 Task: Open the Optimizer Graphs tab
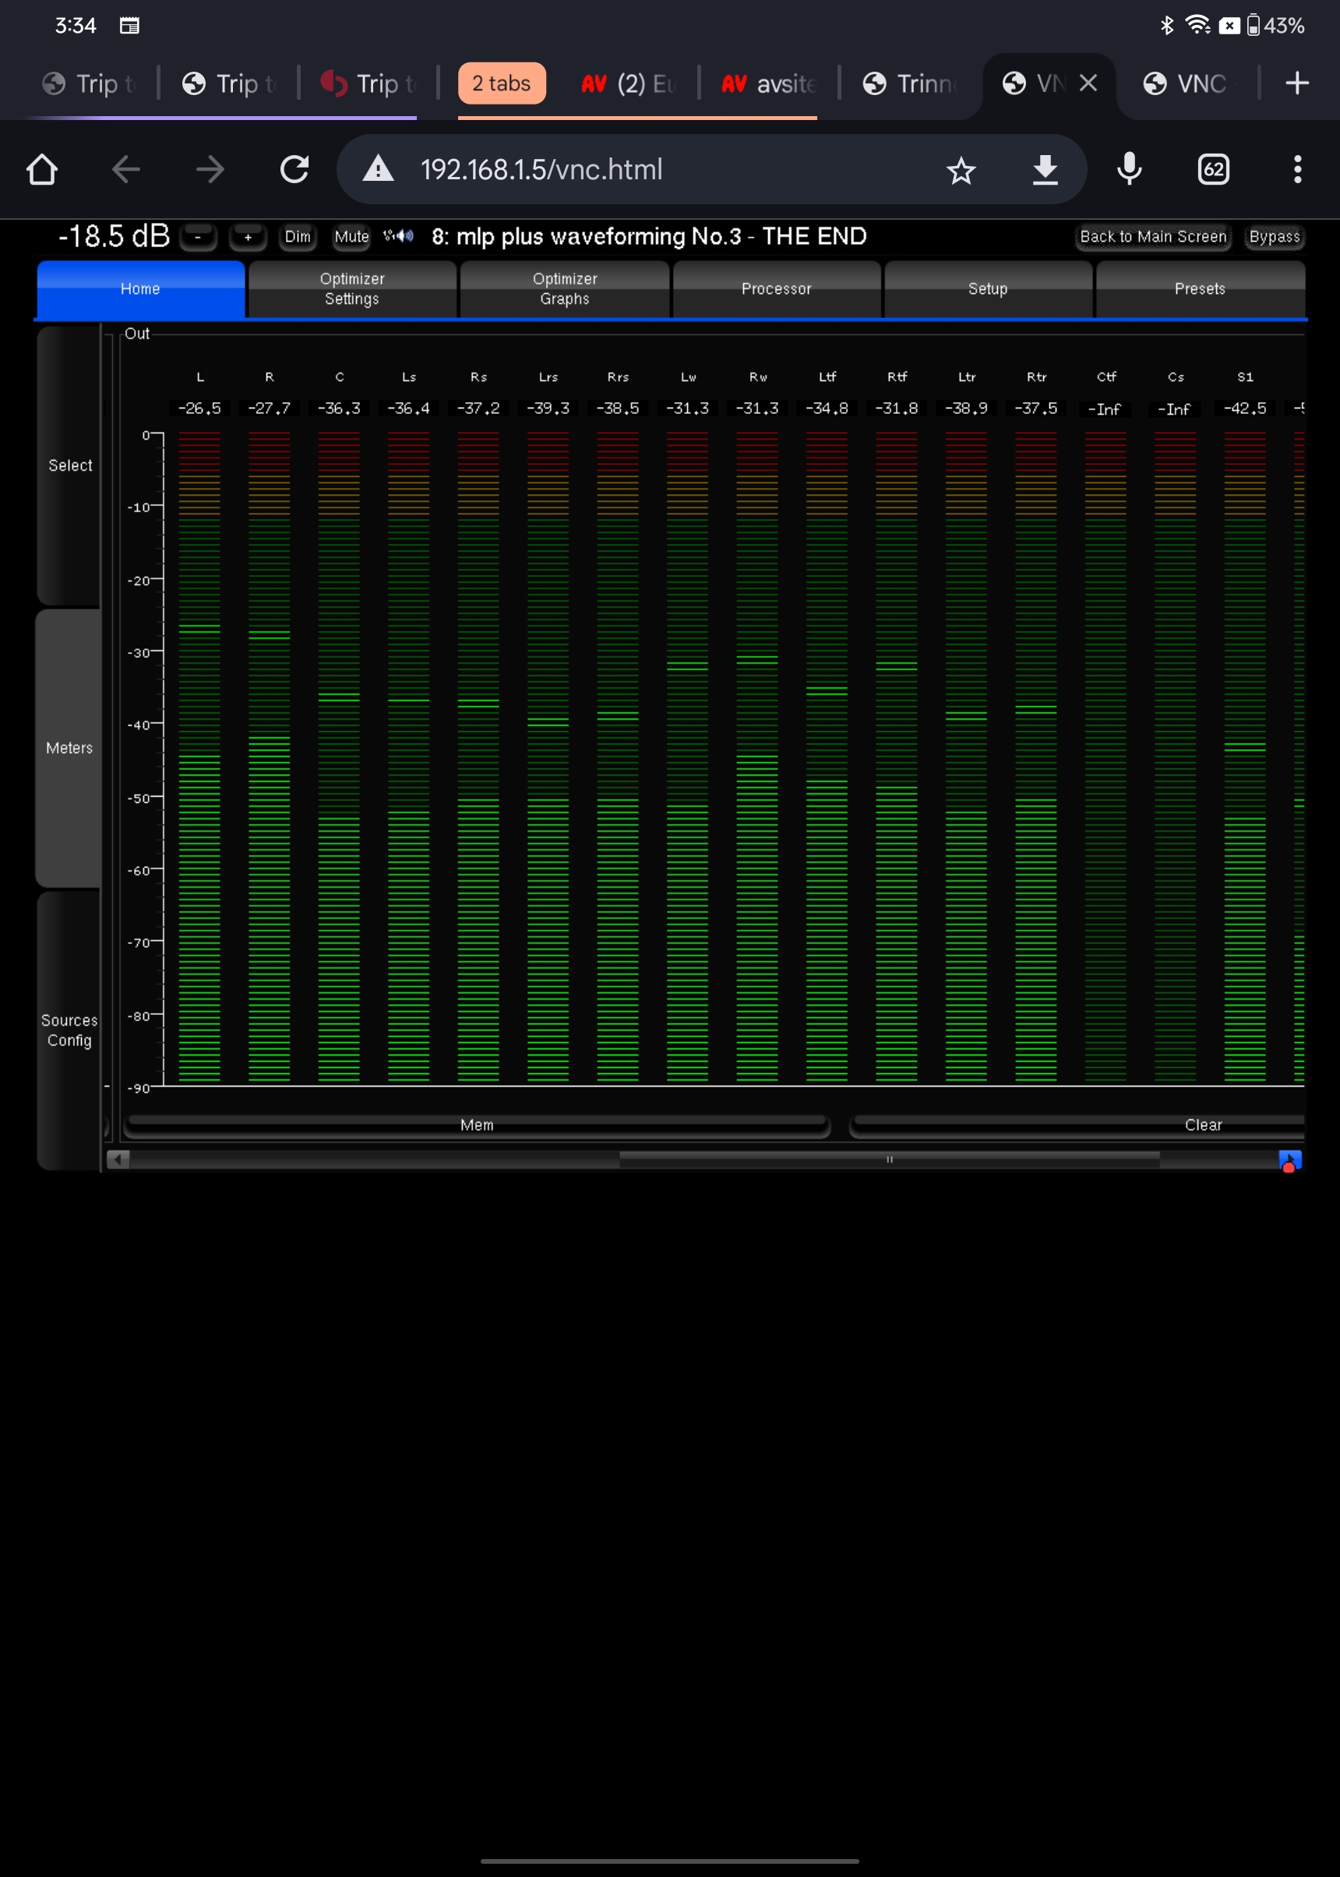[564, 289]
